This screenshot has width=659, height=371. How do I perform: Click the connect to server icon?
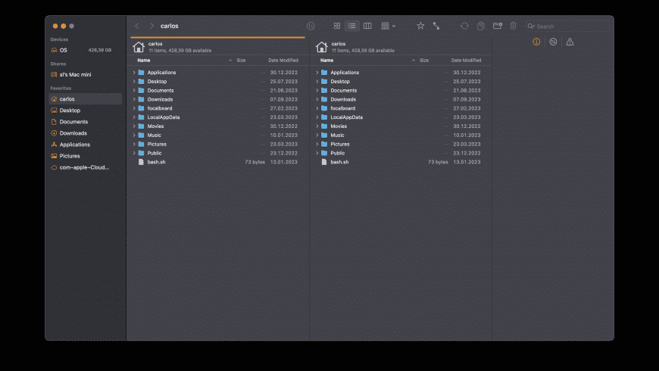click(436, 26)
